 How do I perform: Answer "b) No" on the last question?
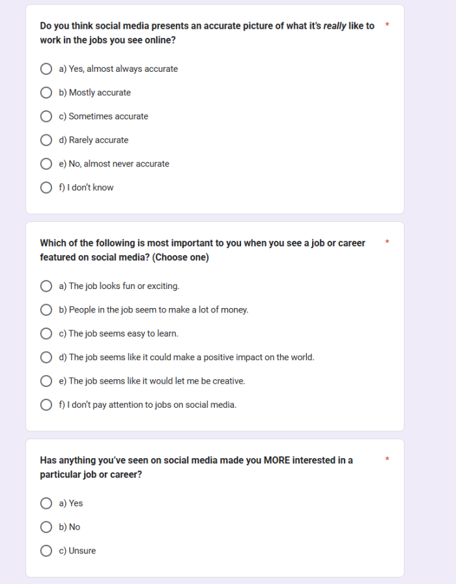[46, 527]
